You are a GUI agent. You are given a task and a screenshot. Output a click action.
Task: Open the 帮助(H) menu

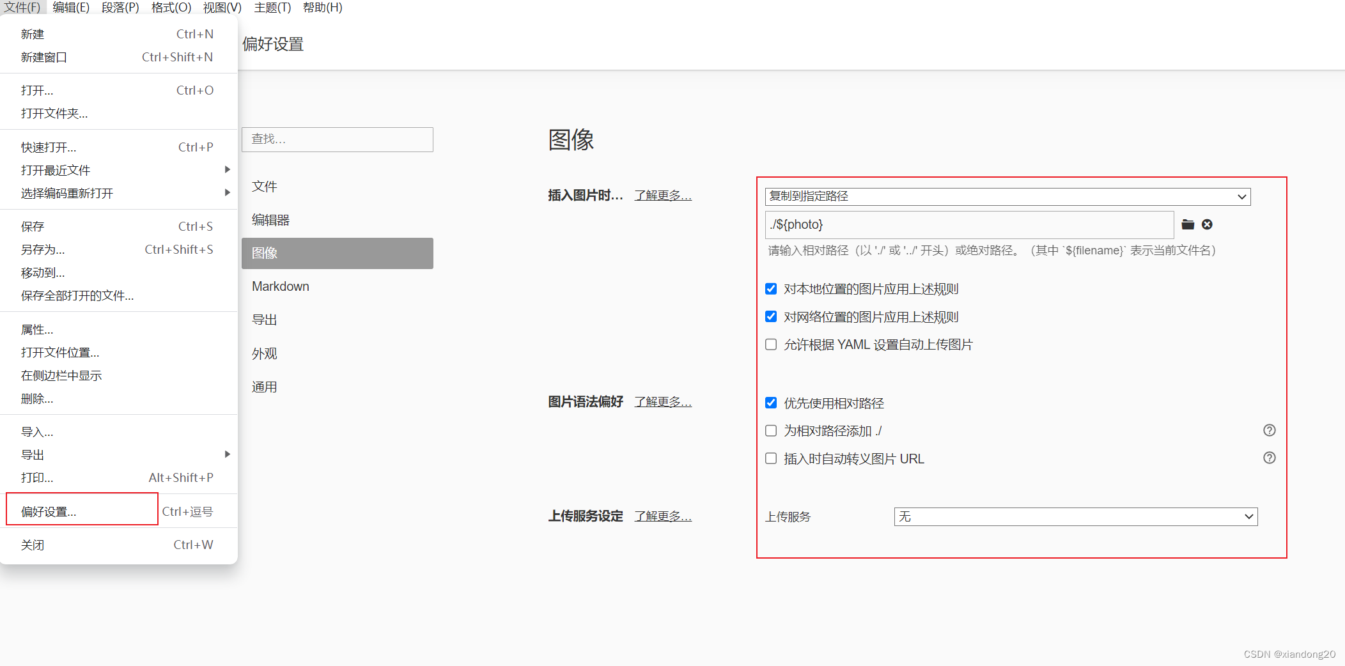coord(323,7)
